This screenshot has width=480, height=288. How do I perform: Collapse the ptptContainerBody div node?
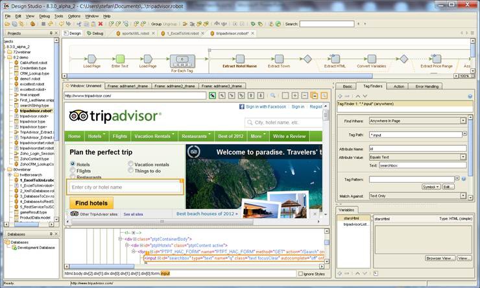[x=120, y=239]
